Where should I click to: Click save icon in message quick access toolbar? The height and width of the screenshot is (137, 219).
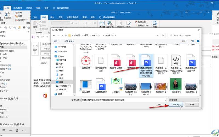33,37
